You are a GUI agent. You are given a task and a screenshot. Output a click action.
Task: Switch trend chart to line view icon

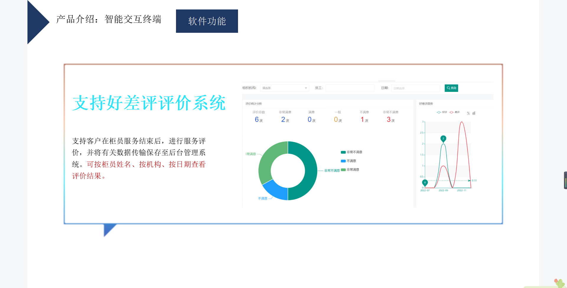click(468, 113)
